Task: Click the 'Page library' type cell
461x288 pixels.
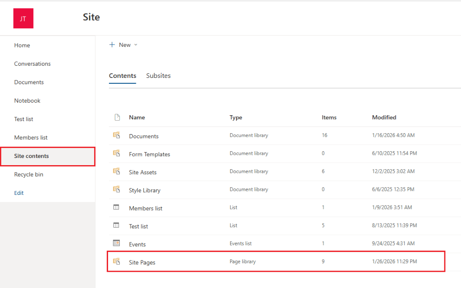Action: (243, 261)
